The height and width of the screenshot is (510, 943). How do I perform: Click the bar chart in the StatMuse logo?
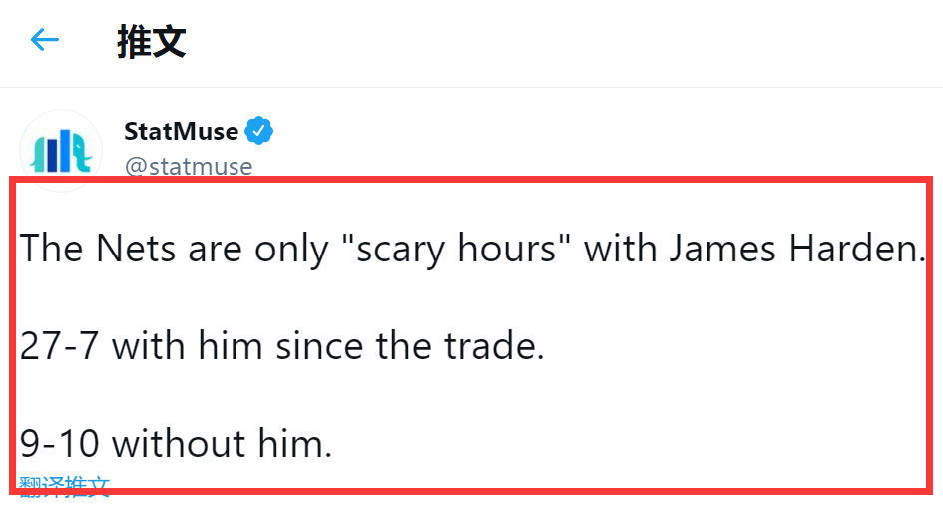point(54,150)
